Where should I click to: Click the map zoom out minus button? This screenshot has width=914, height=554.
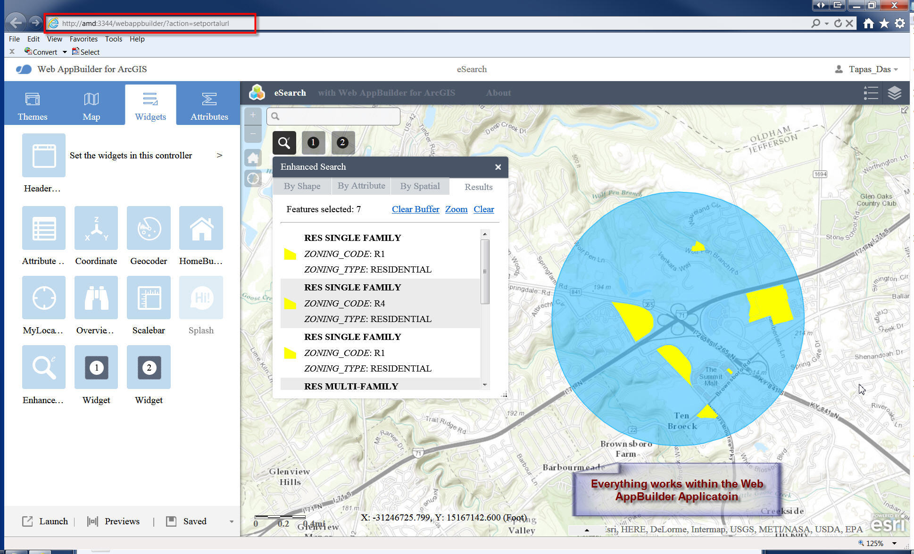pyautogui.click(x=253, y=134)
